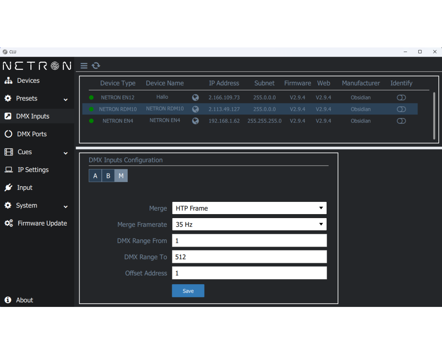Open the Merge Framerate 35 Hz dropdown
This screenshot has width=442, height=354.
(x=249, y=224)
